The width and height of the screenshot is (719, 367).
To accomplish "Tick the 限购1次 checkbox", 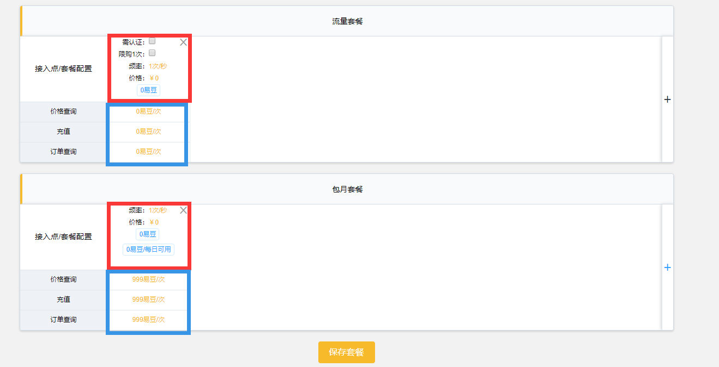I will click(x=153, y=53).
